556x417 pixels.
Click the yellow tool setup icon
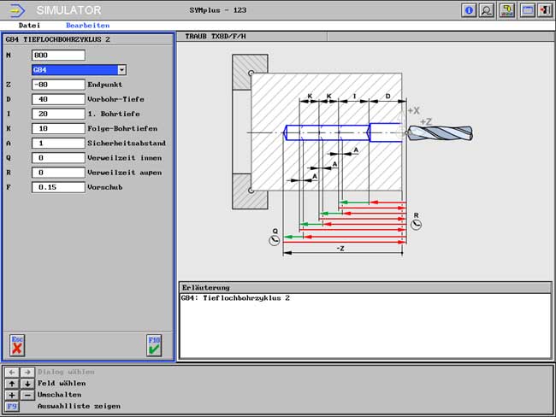[507, 10]
